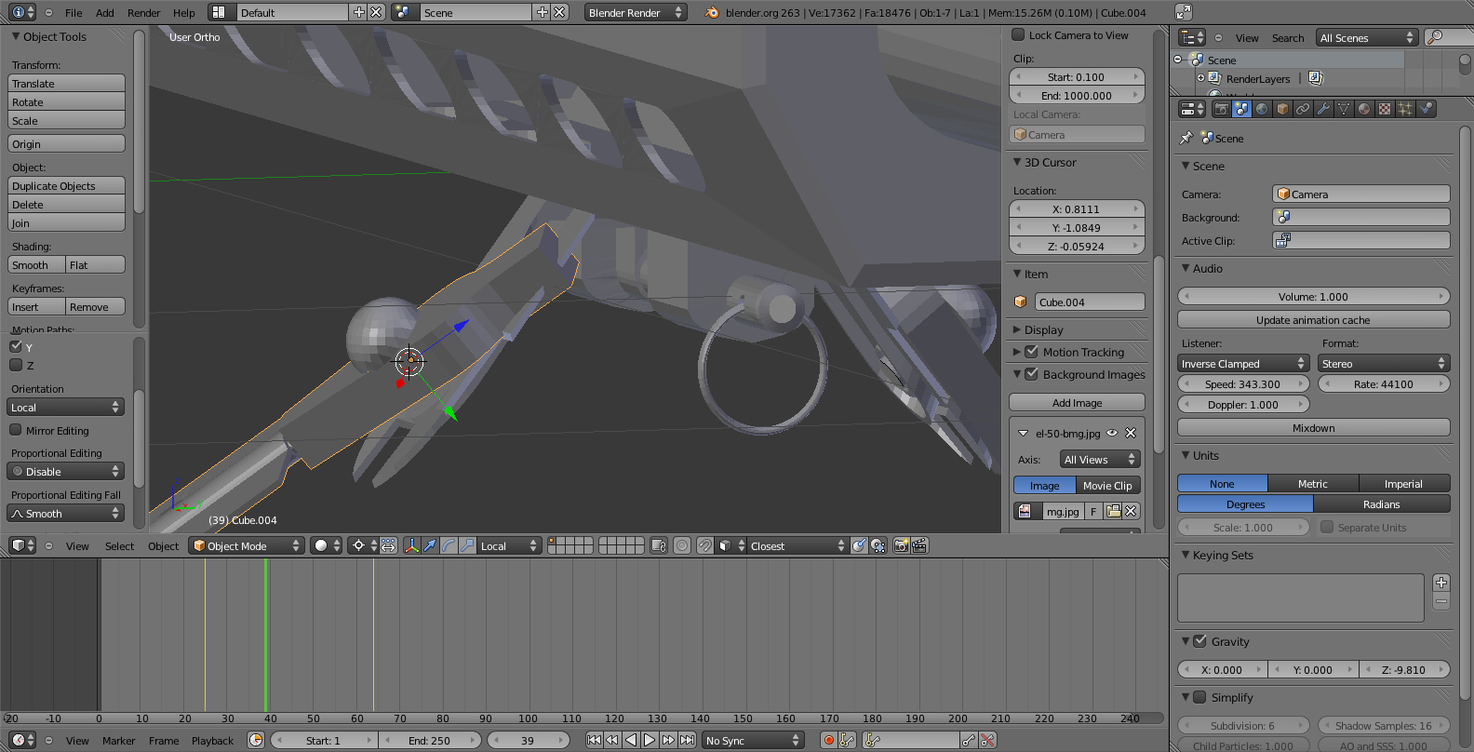Viewport: 1474px width, 752px height.
Task: Open the Particles properties tab (sparkles icon)
Action: pyautogui.click(x=1405, y=109)
